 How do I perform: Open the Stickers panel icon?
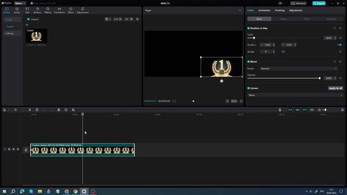37,10
